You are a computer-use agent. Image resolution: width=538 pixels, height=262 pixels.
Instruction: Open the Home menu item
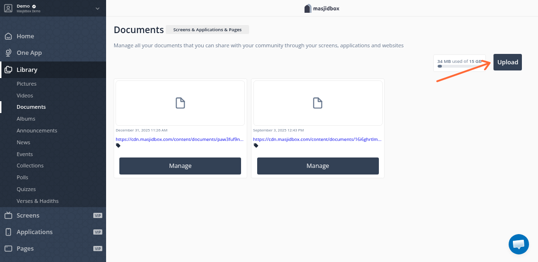[53, 36]
